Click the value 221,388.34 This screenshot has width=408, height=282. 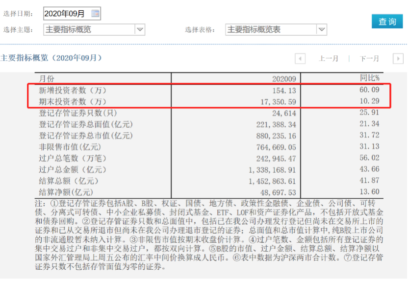tap(277, 125)
